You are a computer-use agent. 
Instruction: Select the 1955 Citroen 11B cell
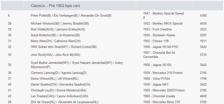pyautogui.click(x=156, y=41)
